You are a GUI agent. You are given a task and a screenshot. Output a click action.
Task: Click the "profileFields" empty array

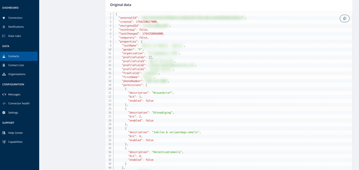[x=150, y=57]
